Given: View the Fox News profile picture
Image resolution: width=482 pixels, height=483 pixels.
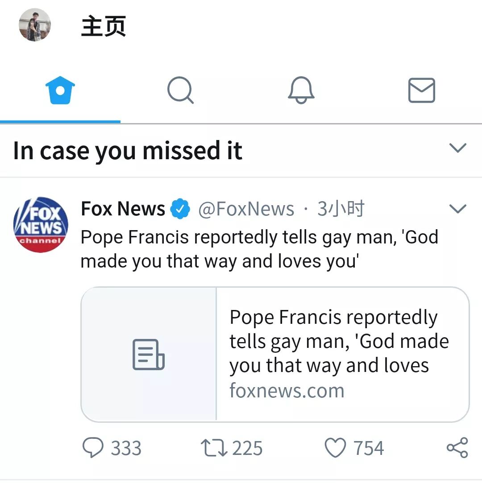Looking at the screenshot, I should click(41, 225).
